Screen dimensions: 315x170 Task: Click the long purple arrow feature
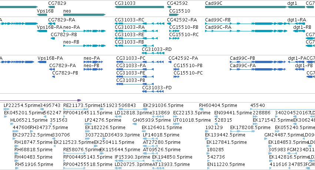(x=40, y=100)
